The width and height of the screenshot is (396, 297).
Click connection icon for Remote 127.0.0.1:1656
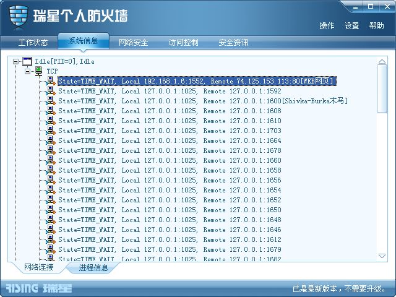pyautogui.click(x=51, y=180)
